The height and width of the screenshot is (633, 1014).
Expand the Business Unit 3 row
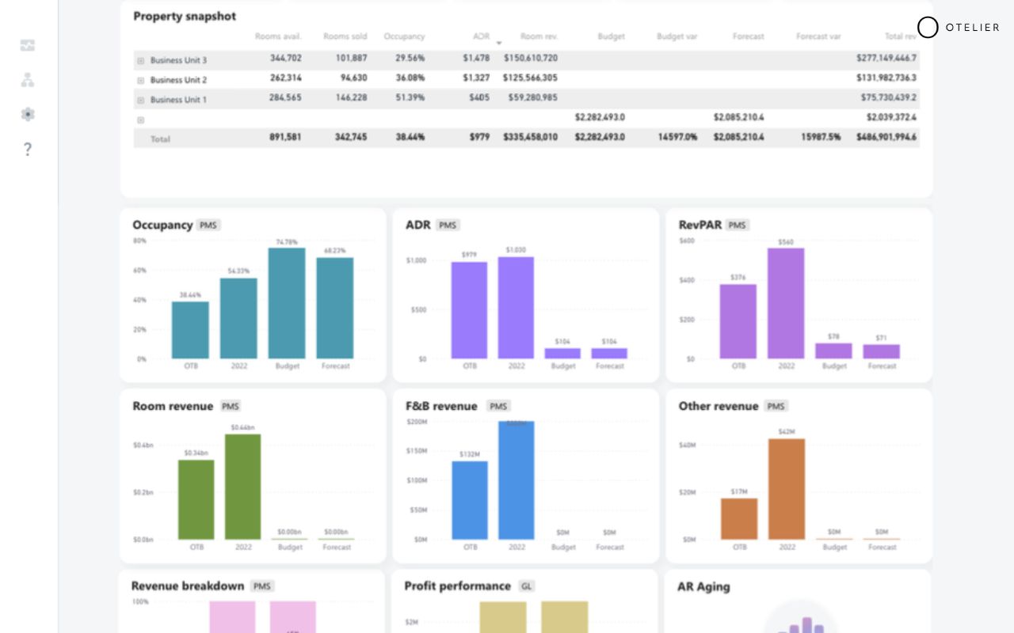coord(140,60)
